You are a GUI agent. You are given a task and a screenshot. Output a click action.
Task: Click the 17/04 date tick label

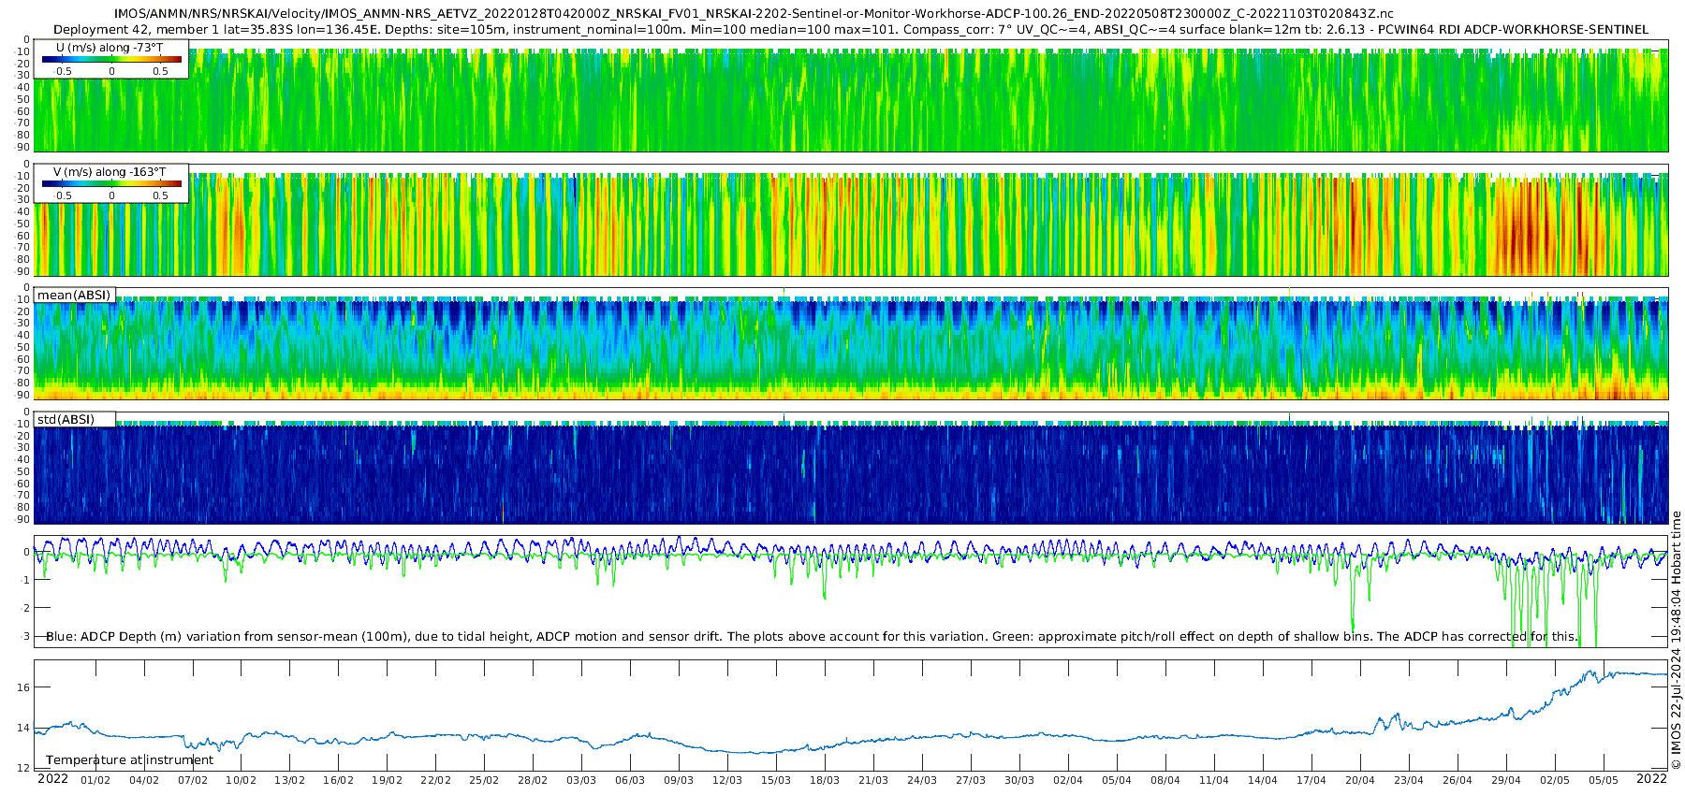pos(1312,780)
